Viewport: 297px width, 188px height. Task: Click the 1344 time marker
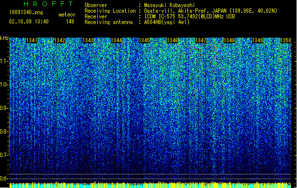pyautogui.click(x=116, y=40)
